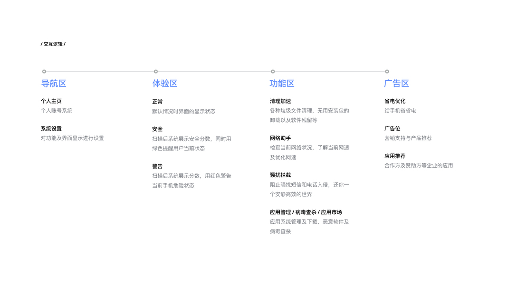Click the lone 病毒查杀 line at the bottom
Viewport: 507px width, 285px height.
[x=280, y=231]
